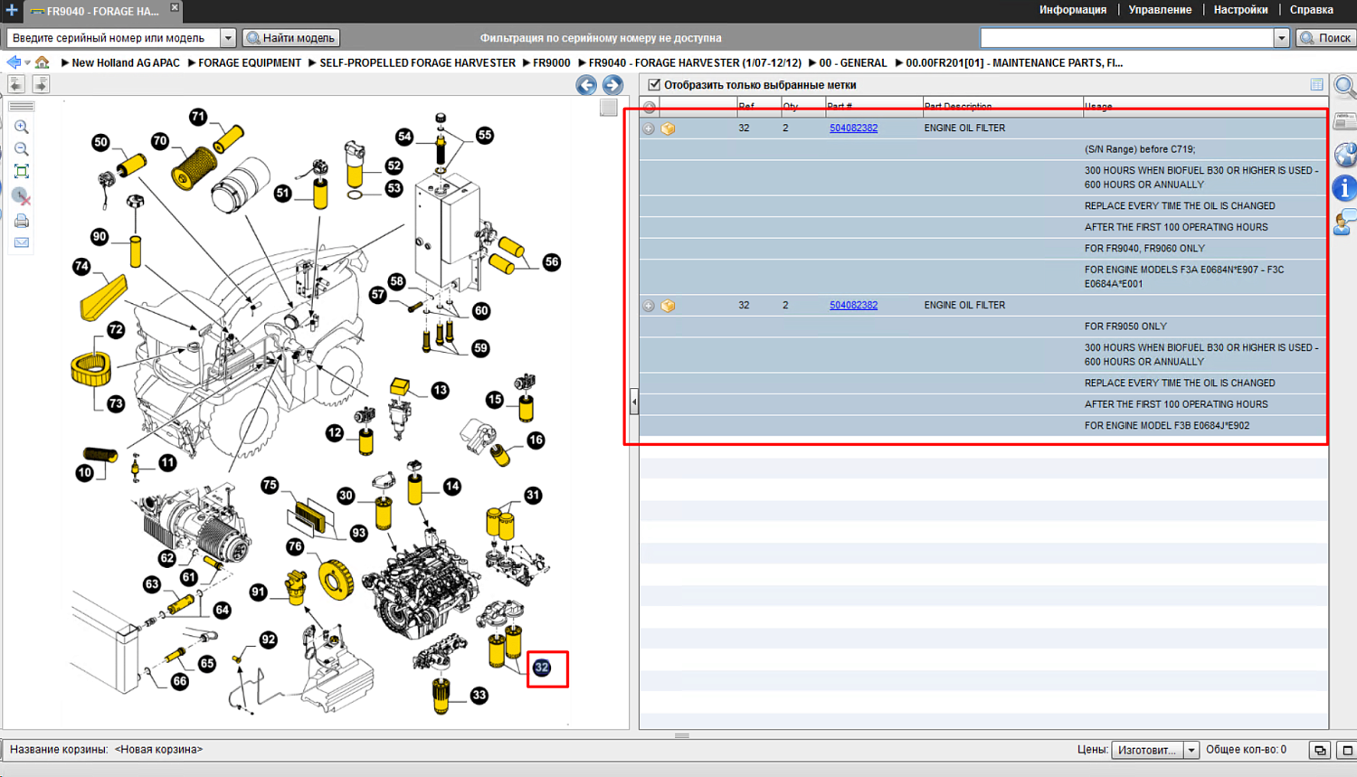Open the Настройки menu
The height and width of the screenshot is (777, 1357).
pos(1240,10)
